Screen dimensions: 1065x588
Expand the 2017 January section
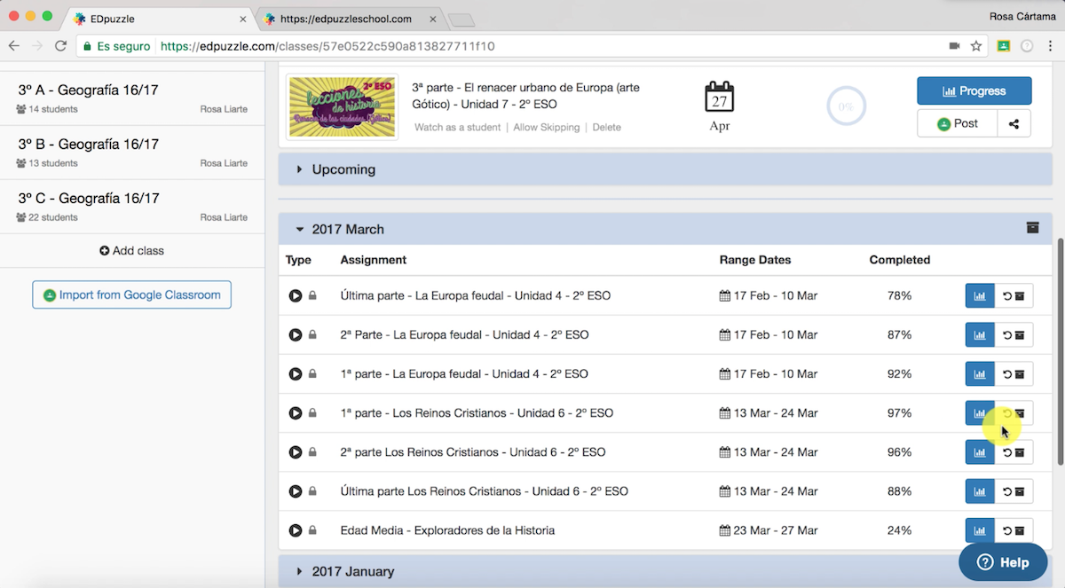pos(352,572)
